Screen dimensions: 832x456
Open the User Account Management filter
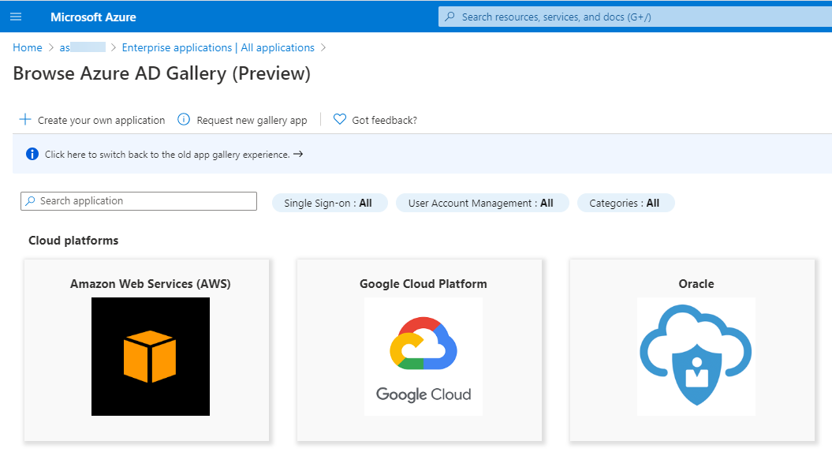pos(482,203)
